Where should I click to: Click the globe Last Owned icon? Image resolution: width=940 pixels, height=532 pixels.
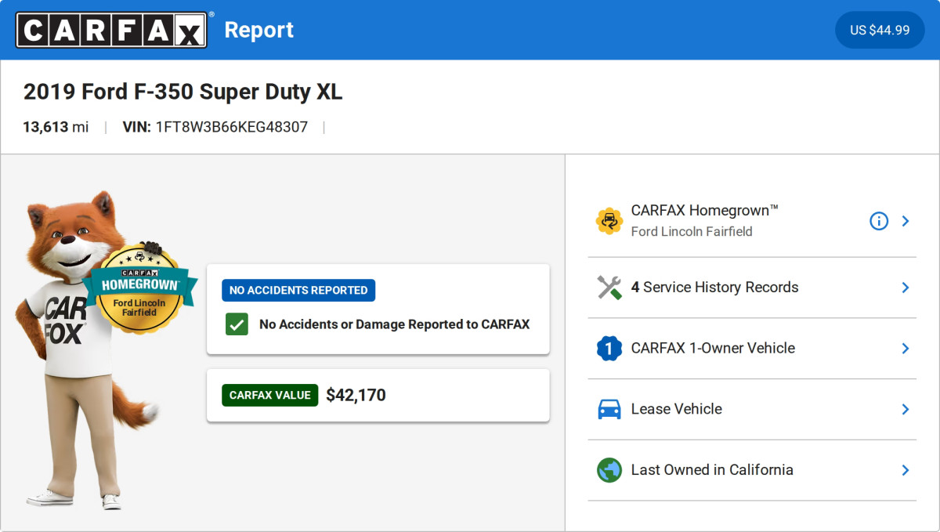point(609,470)
